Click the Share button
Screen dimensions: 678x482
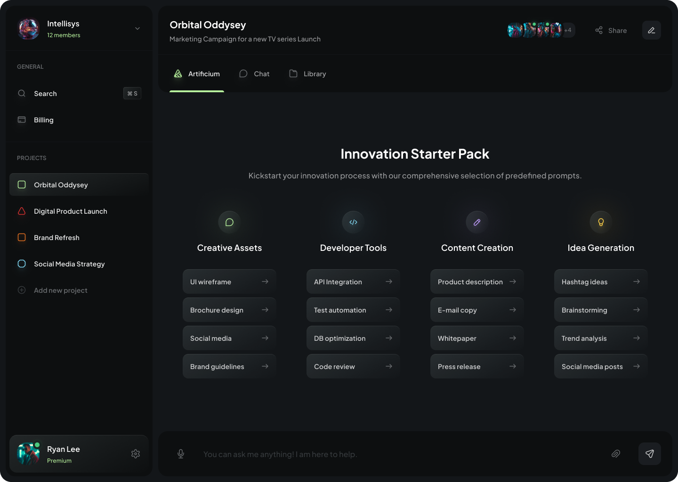tap(611, 30)
